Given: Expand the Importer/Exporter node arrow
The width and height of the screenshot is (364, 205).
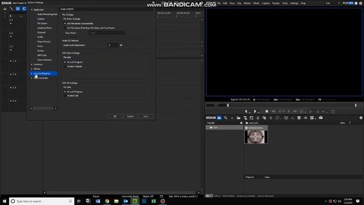Looking at the screenshot, I should click(x=32, y=73).
